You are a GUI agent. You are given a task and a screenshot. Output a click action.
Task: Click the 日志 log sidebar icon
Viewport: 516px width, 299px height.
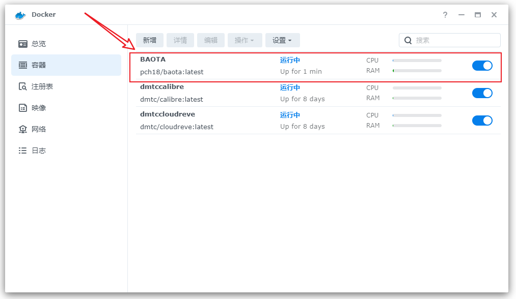click(23, 151)
